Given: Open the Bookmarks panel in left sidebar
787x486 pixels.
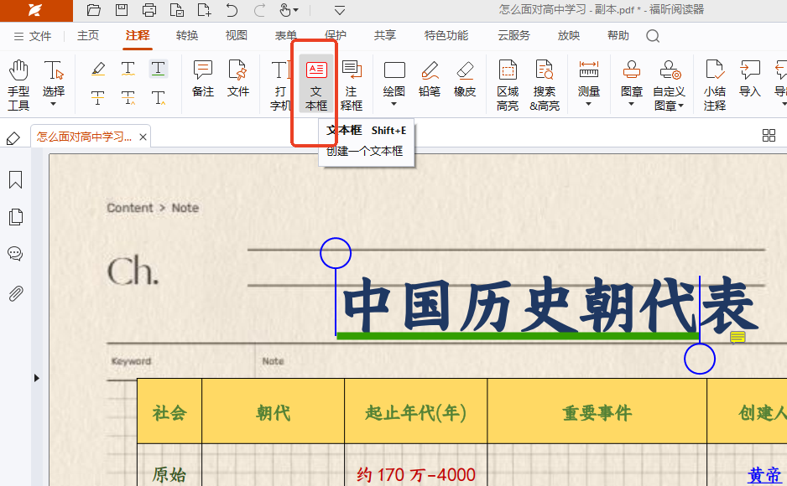Looking at the screenshot, I should (x=15, y=180).
